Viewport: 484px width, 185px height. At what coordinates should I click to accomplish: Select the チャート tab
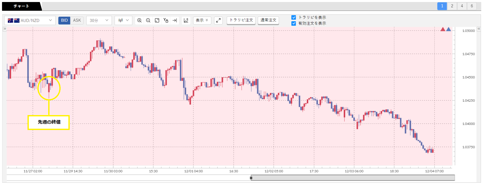click(21, 6)
